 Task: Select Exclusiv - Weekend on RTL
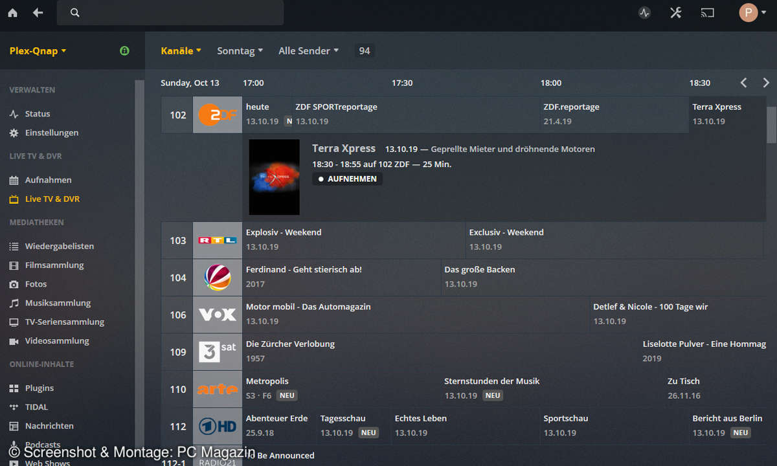[614, 240]
